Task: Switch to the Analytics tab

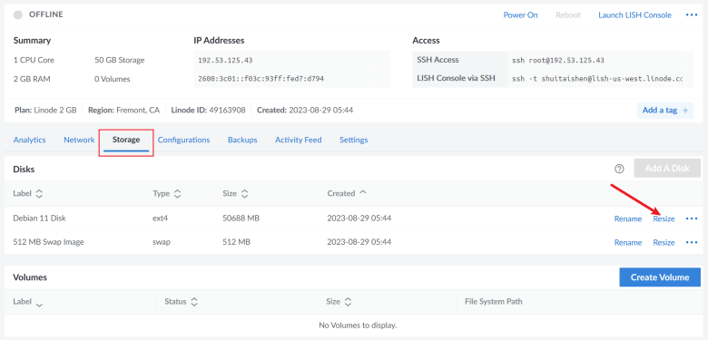Action: (29, 140)
